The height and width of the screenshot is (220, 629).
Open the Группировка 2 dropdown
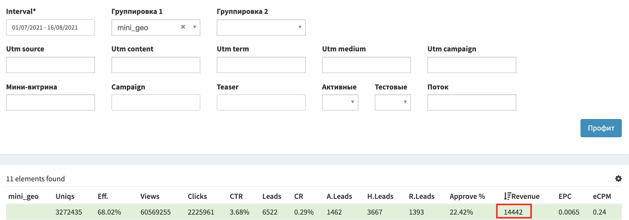coord(261,27)
